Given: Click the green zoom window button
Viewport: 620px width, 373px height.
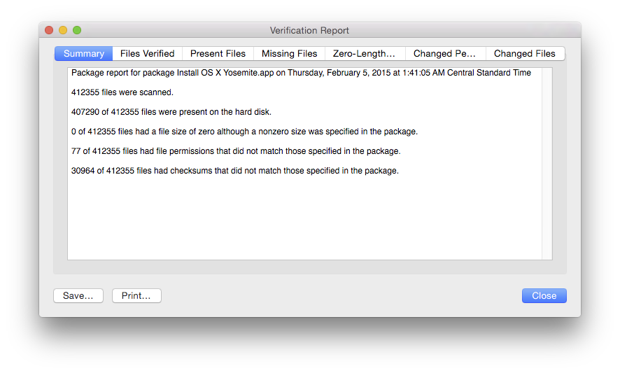Looking at the screenshot, I should pos(77,30).
